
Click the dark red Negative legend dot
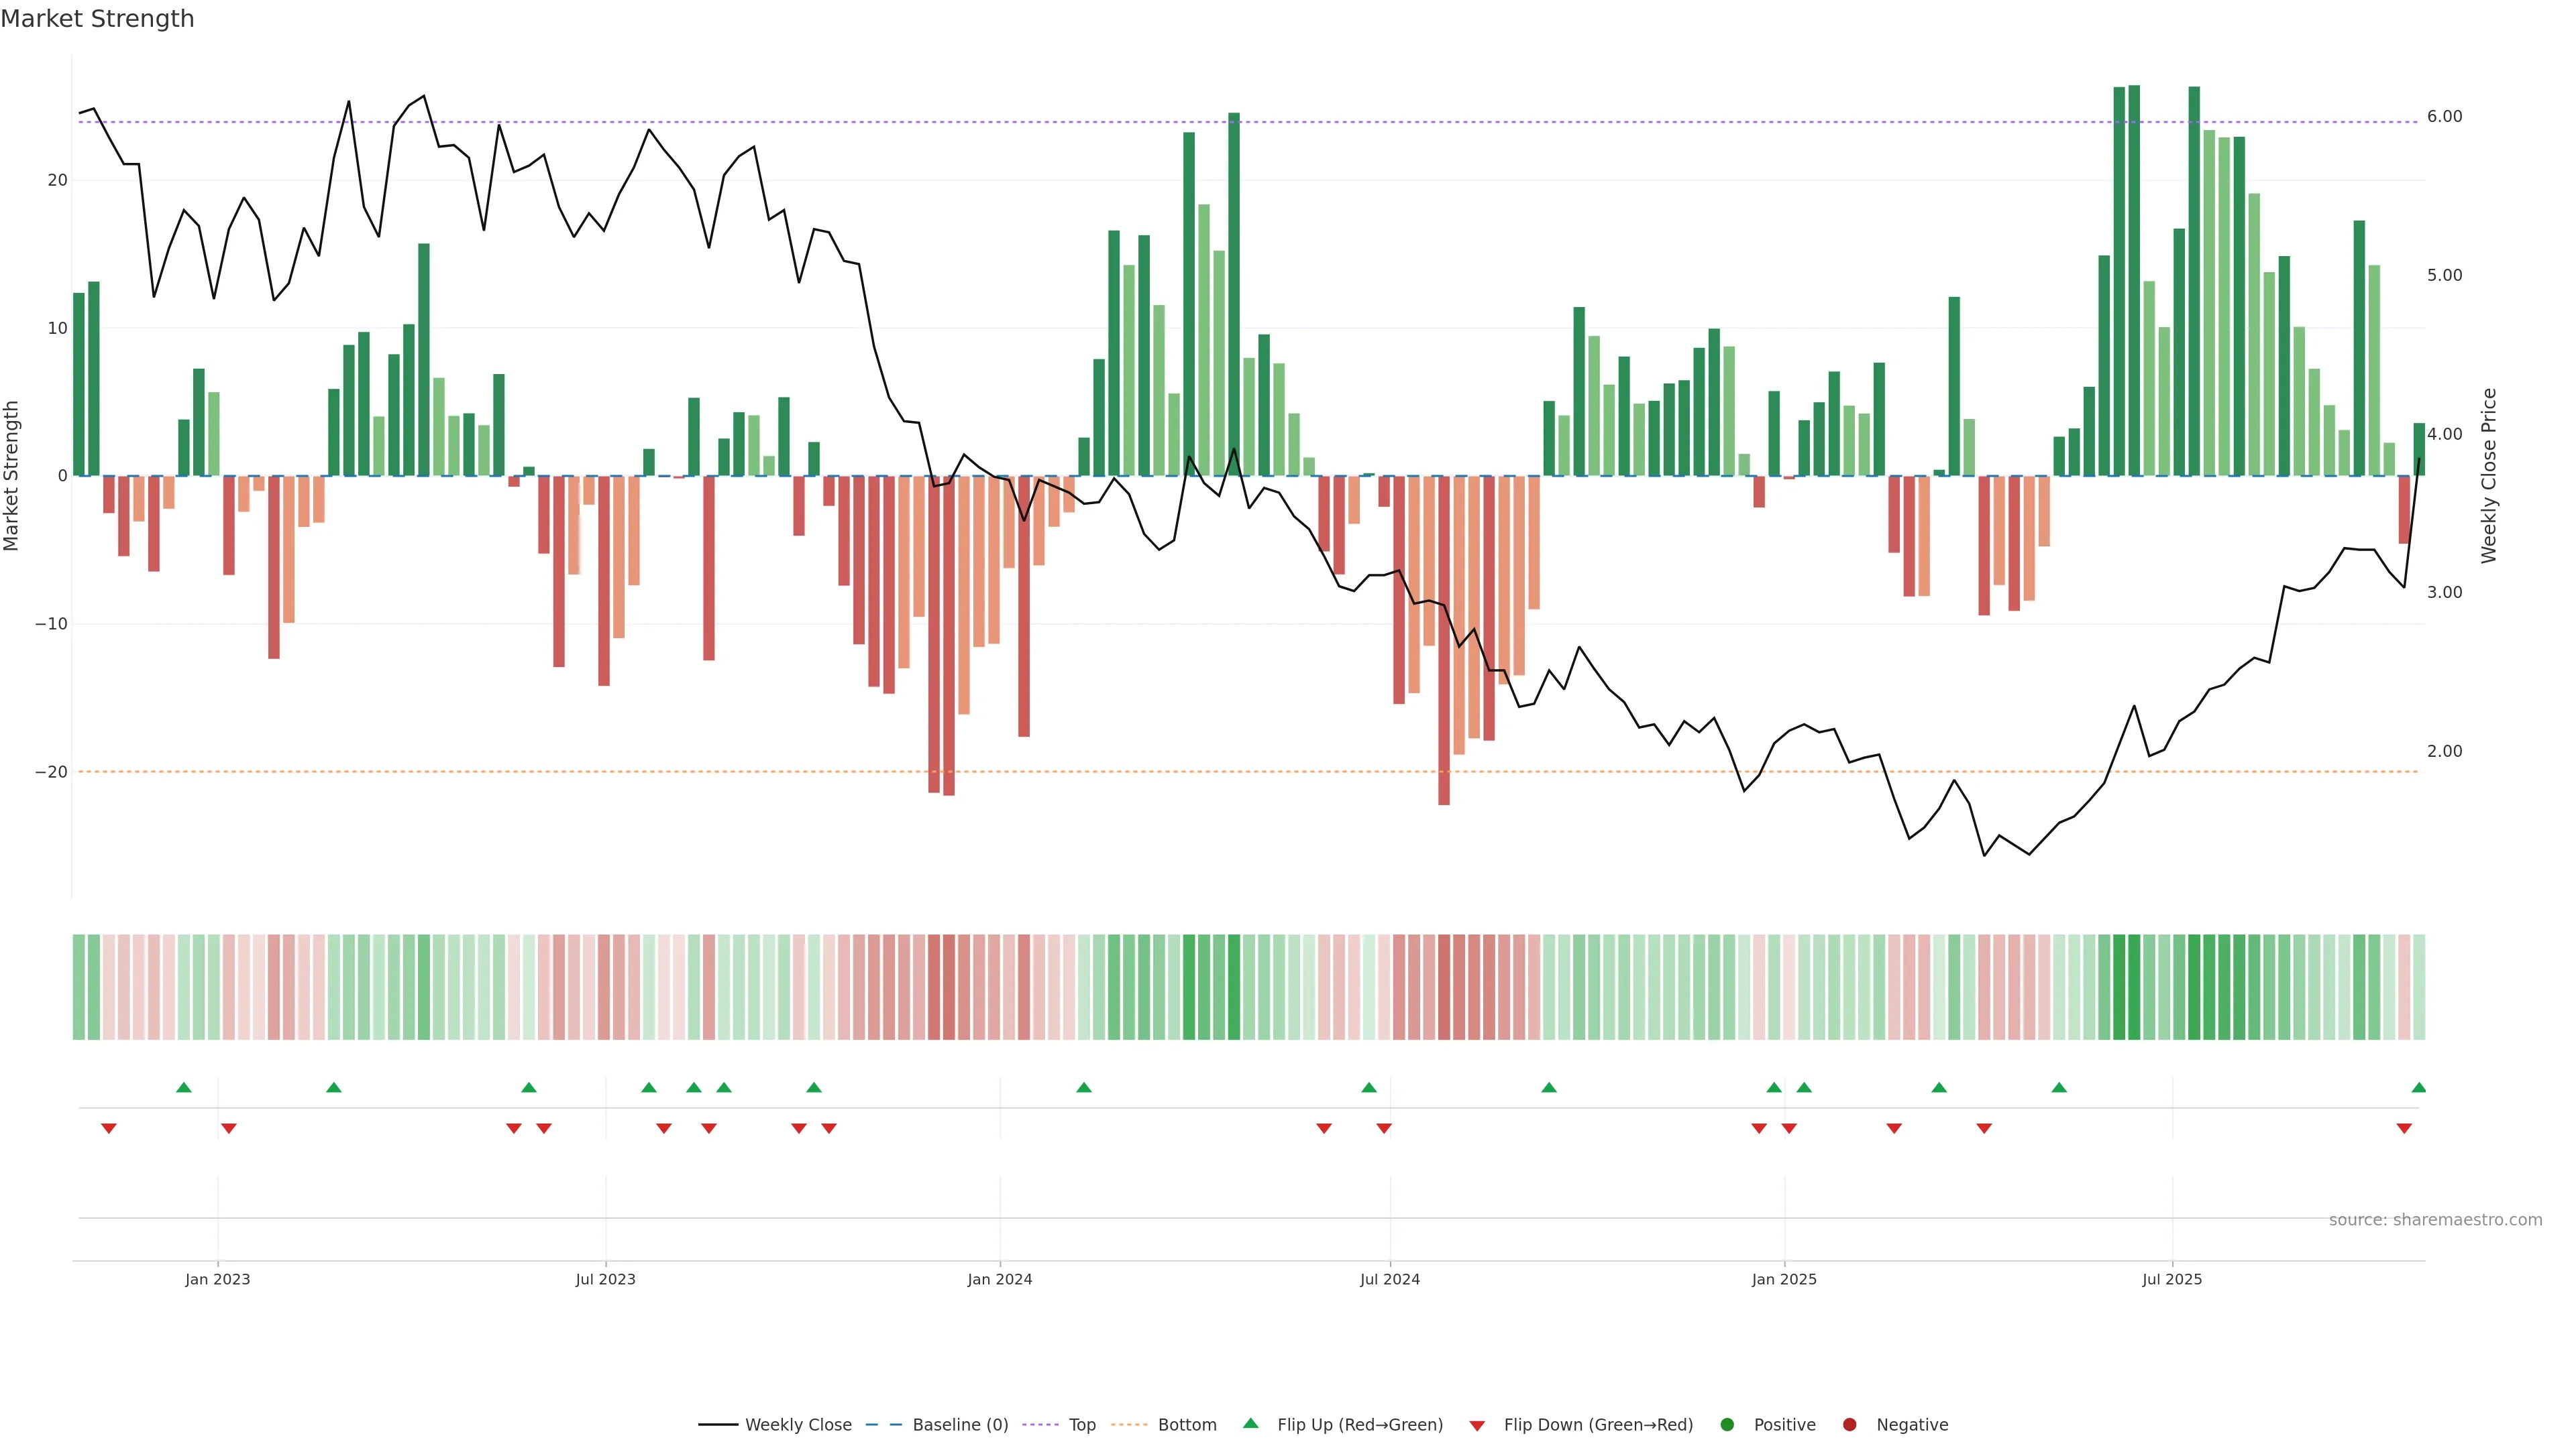1849,1424
